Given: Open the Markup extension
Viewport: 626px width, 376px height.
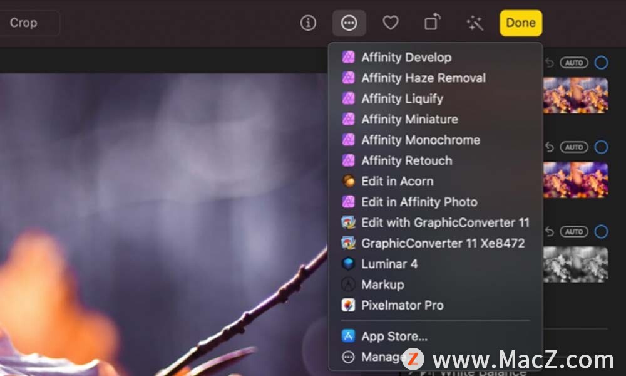Looking at the screenshot, I should (x=435, y=285).
